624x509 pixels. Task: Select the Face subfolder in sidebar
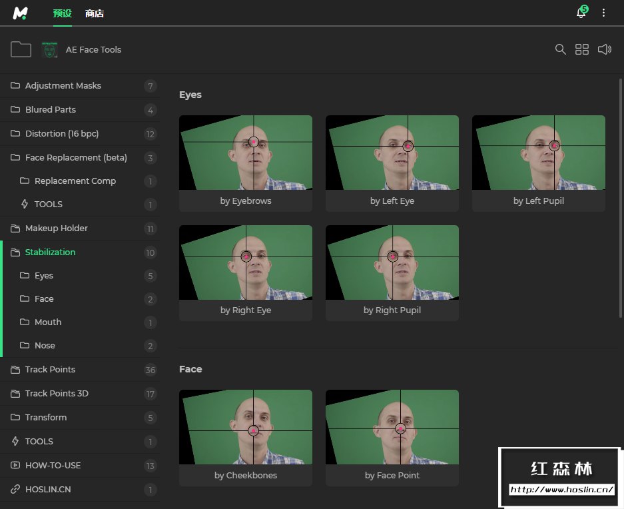80,298
